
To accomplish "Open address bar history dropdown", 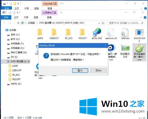I will pyautogui.click(x=99, y=23).
